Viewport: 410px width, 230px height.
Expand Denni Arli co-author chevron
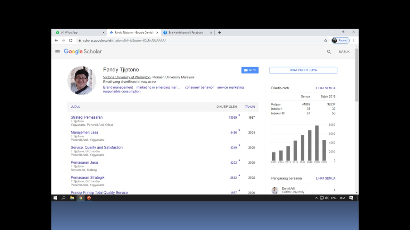334,190
